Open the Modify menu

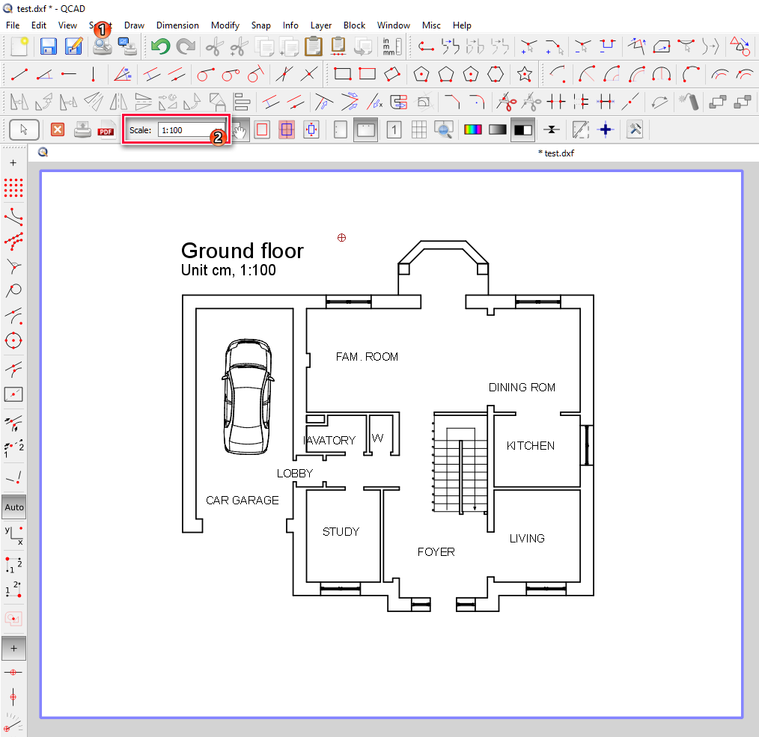[x=225, y=25]
